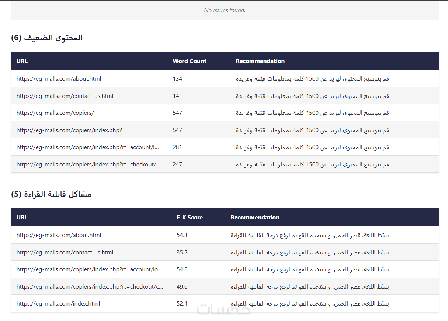Select word count value 134
Screen dimensions: 448x321
pyautogui.click(x=177, y=79)
